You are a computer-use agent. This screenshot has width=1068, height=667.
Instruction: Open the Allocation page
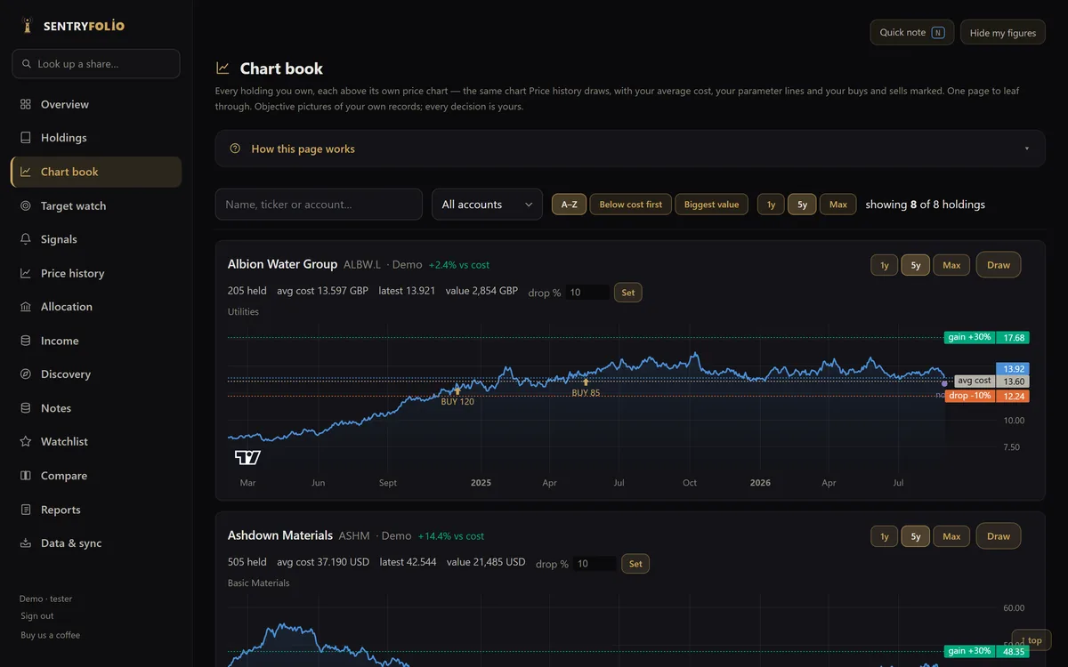96,307
